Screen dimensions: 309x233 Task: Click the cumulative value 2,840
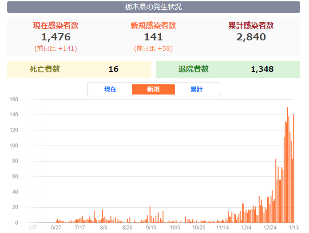pyautogui.click(x=251, y=37)
